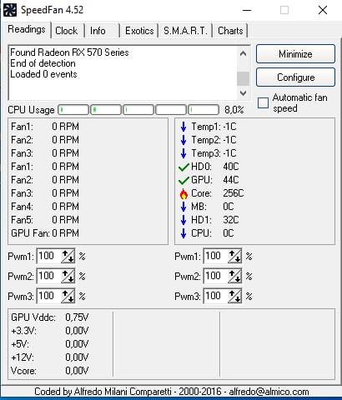The width and height of the screenshot is (342, 400).
Task: Switch to the Exotics tab
Action: (139, 31)
